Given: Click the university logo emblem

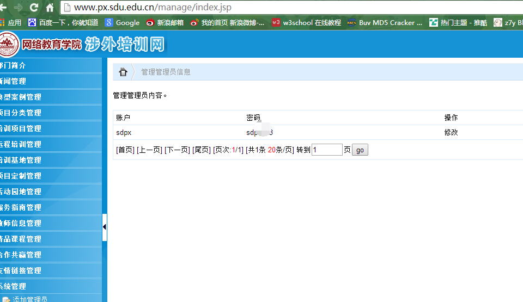Looking at the screenshot, I should (x=9, y=44).
